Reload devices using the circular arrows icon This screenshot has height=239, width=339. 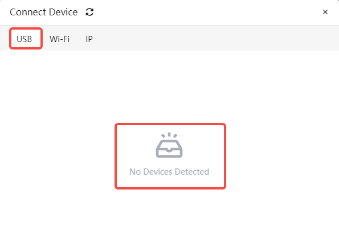89,12
